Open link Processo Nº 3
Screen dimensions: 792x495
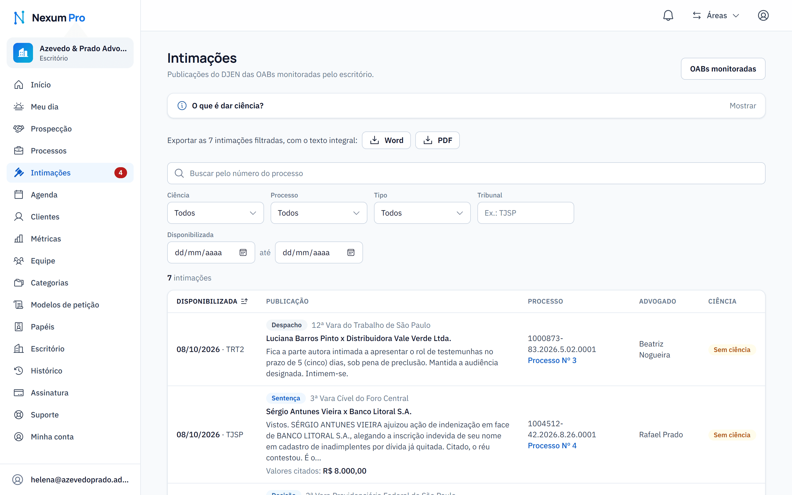click(552, 360)
